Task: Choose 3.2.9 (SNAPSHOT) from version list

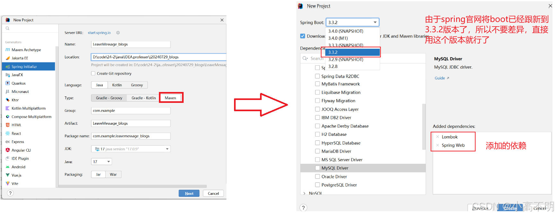Action: coord(352,59)
